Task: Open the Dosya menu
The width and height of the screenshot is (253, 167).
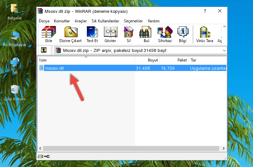Action: (44, 21)
